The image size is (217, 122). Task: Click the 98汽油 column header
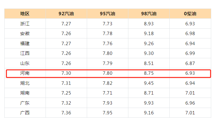149,14
